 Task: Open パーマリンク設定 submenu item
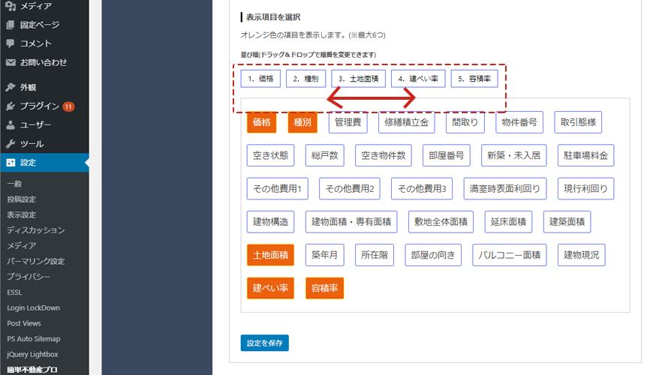pos(35,261)
